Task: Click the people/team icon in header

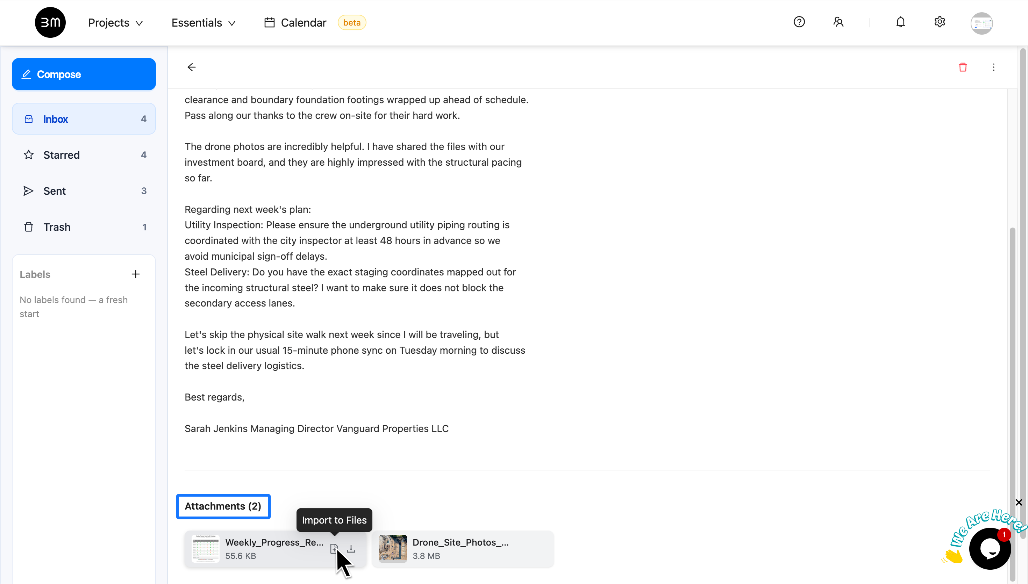Action: click(x=838, y=22)
